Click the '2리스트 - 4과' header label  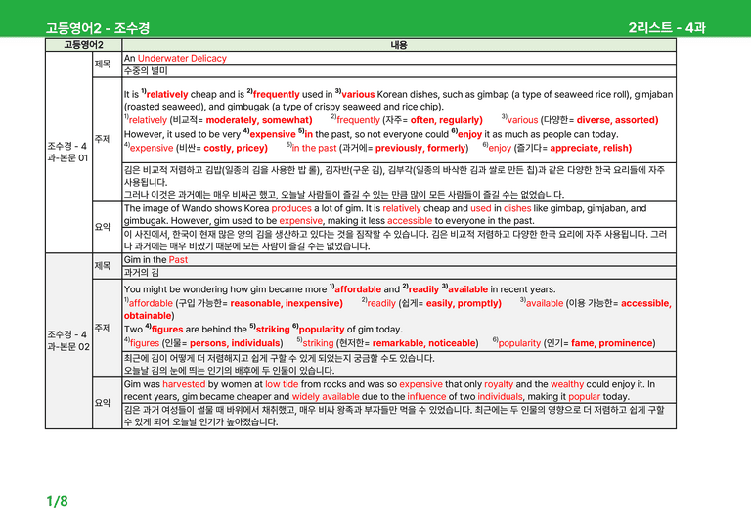(x=667, y=27)
